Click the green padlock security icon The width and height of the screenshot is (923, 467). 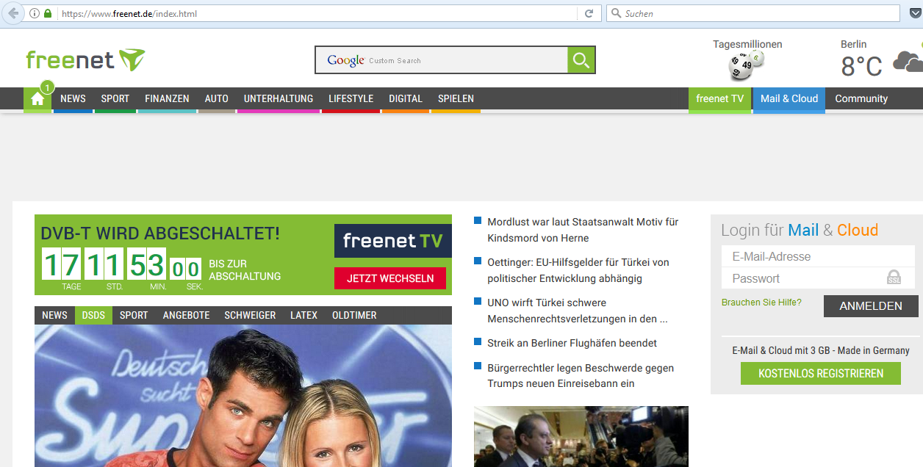point(48,13)
